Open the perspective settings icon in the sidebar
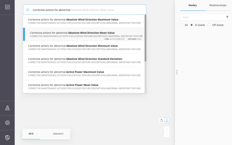This screenshot has height=145, width=232. tap(7, 7)
